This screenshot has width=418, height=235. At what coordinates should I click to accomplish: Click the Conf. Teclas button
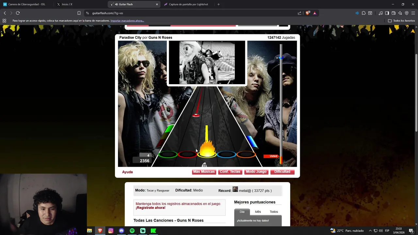tap(230, 172)
